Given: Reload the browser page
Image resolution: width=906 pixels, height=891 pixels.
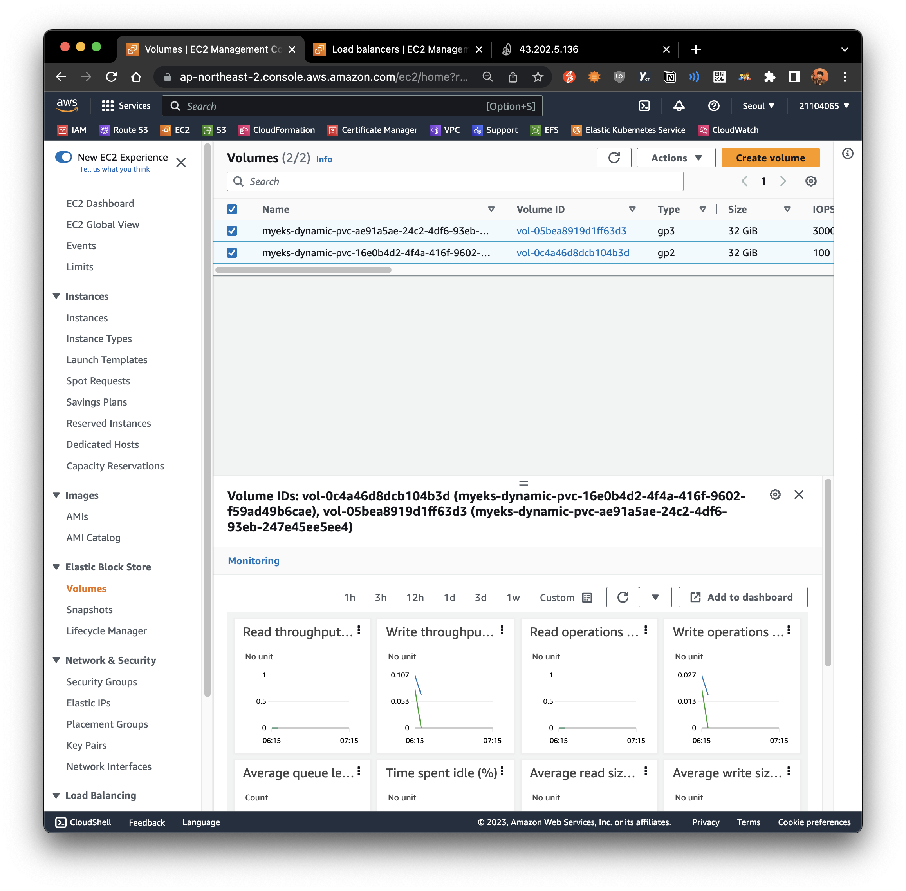Looking at the screenshot, I should pos(111,77).
